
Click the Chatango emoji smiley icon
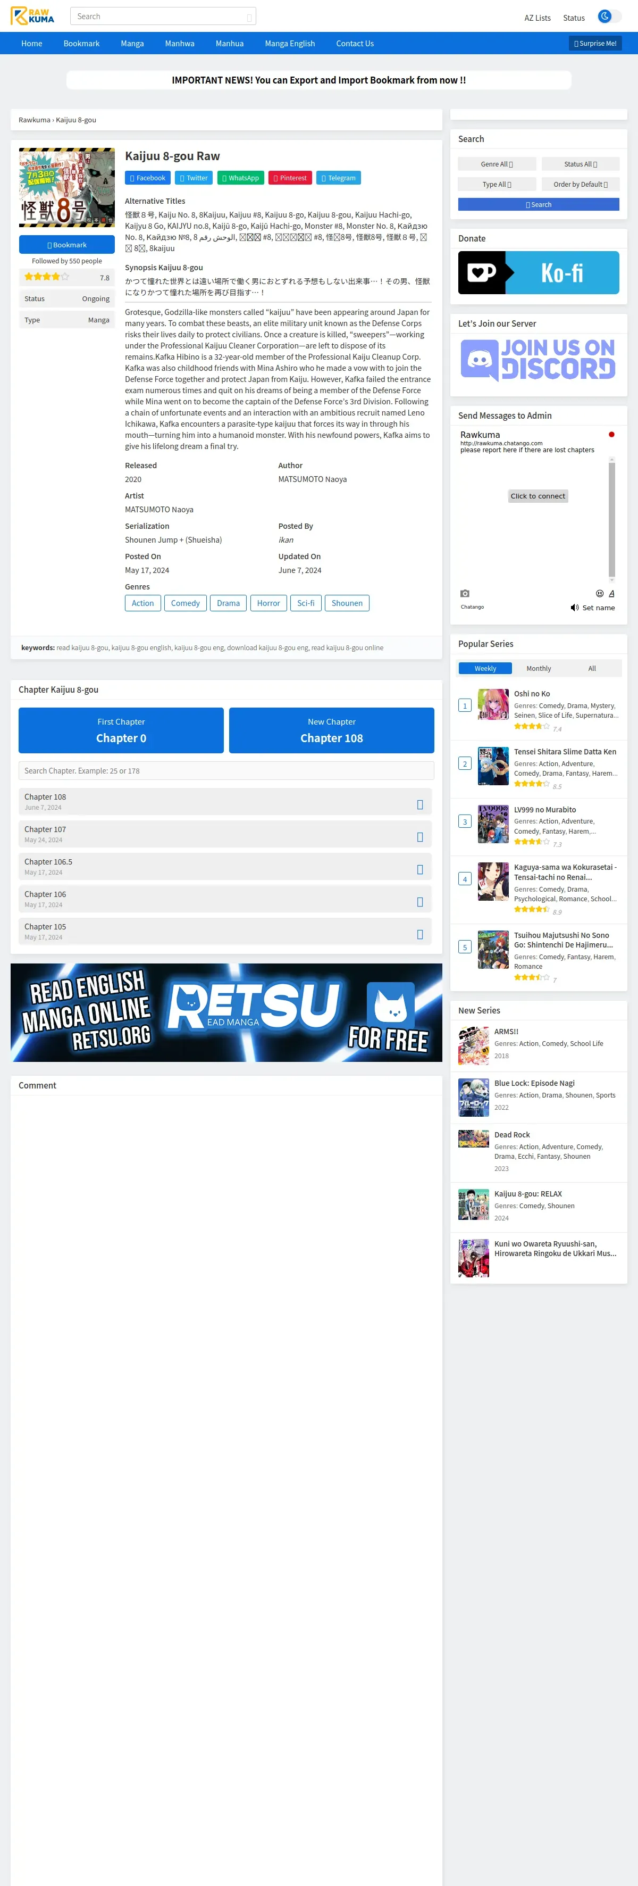point(599,594)
